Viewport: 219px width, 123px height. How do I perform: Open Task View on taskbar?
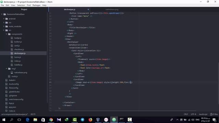tap(19, 120)
